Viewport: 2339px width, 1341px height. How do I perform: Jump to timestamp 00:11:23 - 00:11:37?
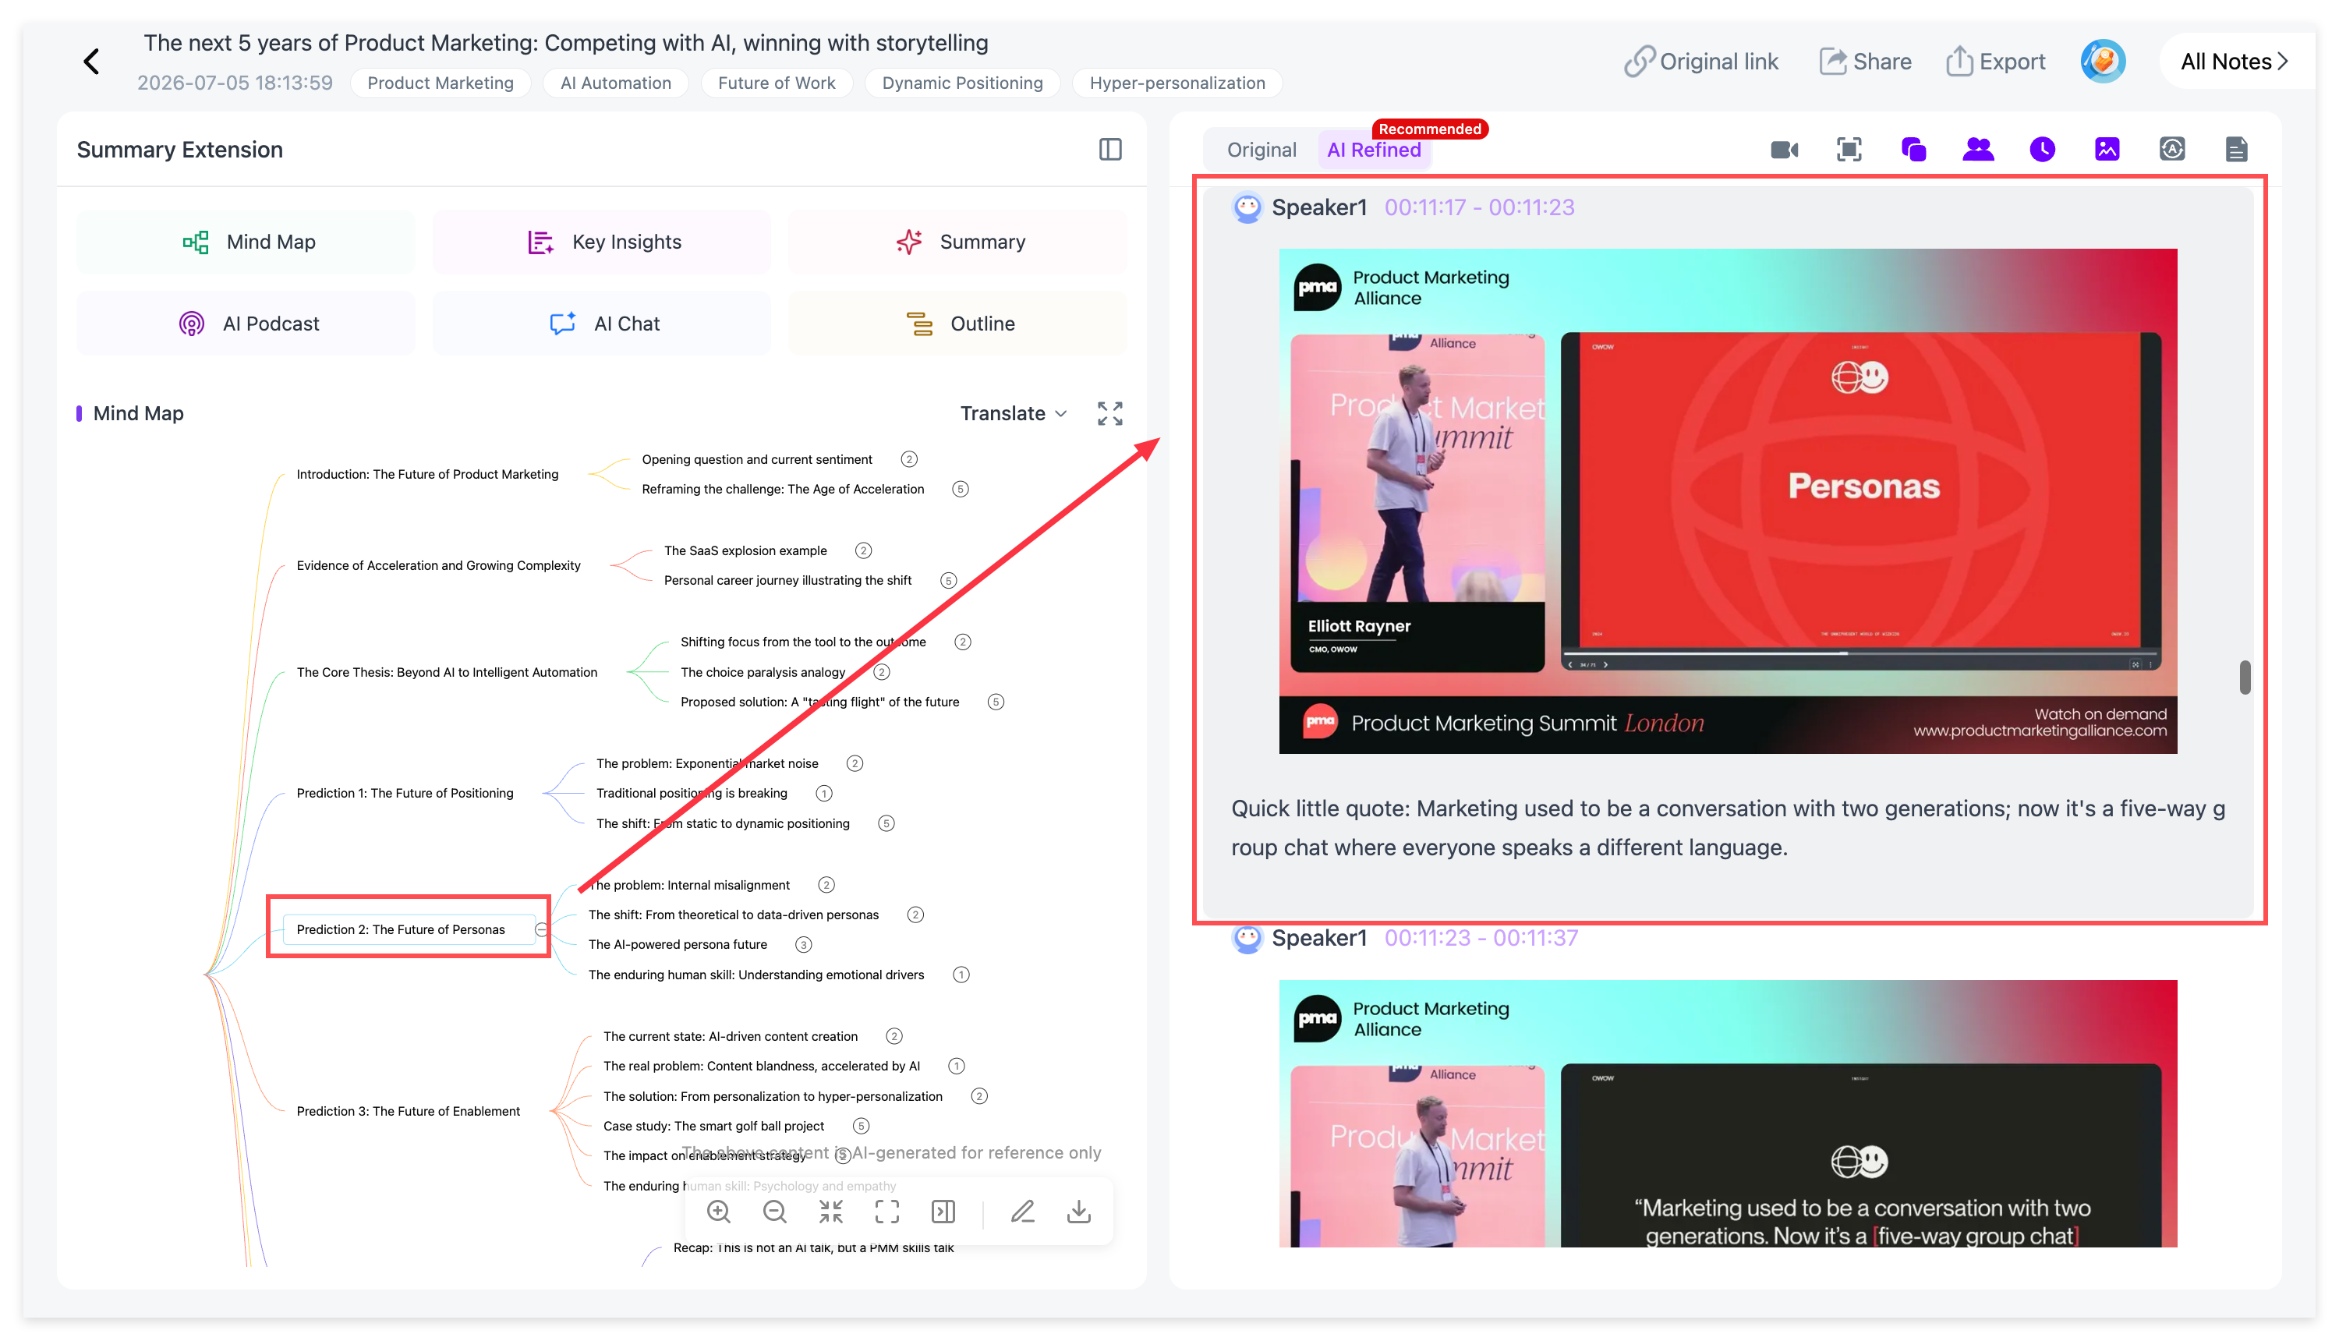click(1481, 939)
